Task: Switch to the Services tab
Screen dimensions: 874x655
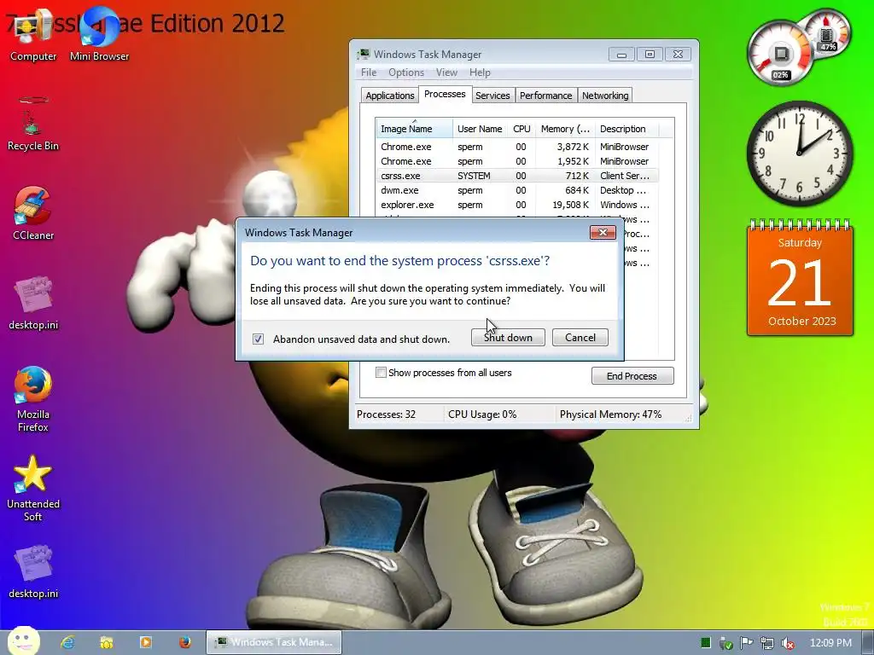Action: click(x=492, y=96)
